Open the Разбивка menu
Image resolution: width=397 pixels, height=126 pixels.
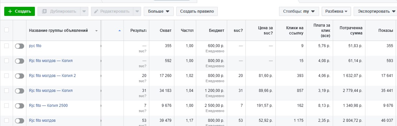point(336,11)
